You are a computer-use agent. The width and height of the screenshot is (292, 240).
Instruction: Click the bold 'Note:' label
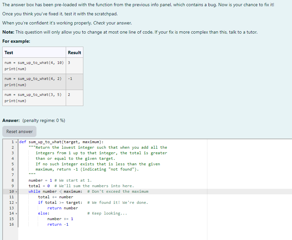pos(8,32)
